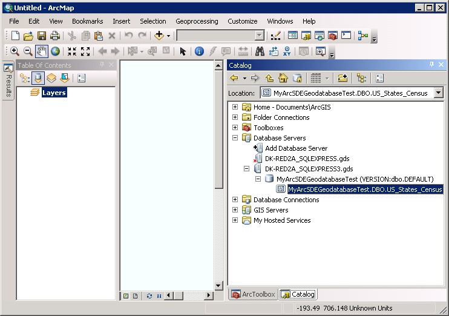Screen dimensions: 449x316
Task: Open the ModelBuilder window icon
Action: click(363, 36)
